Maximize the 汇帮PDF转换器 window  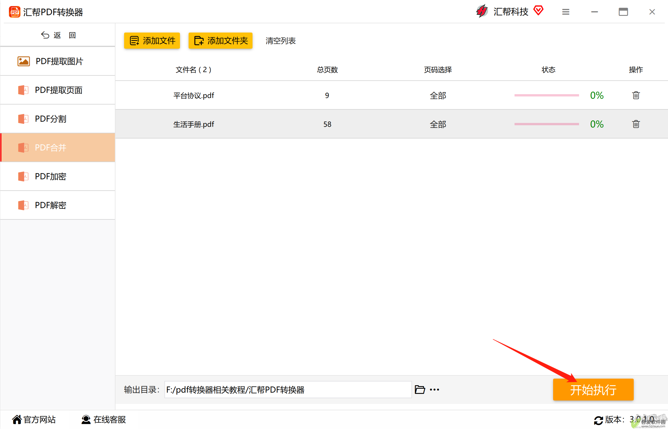pos(623,12)
